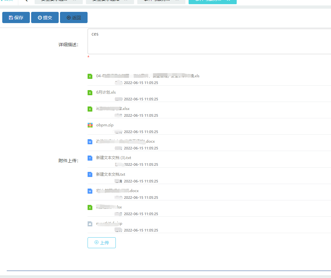The image size is (331, 278).
Task: Open the 新建文本文档 (3).txt attachment
Action: pos(114,158)
